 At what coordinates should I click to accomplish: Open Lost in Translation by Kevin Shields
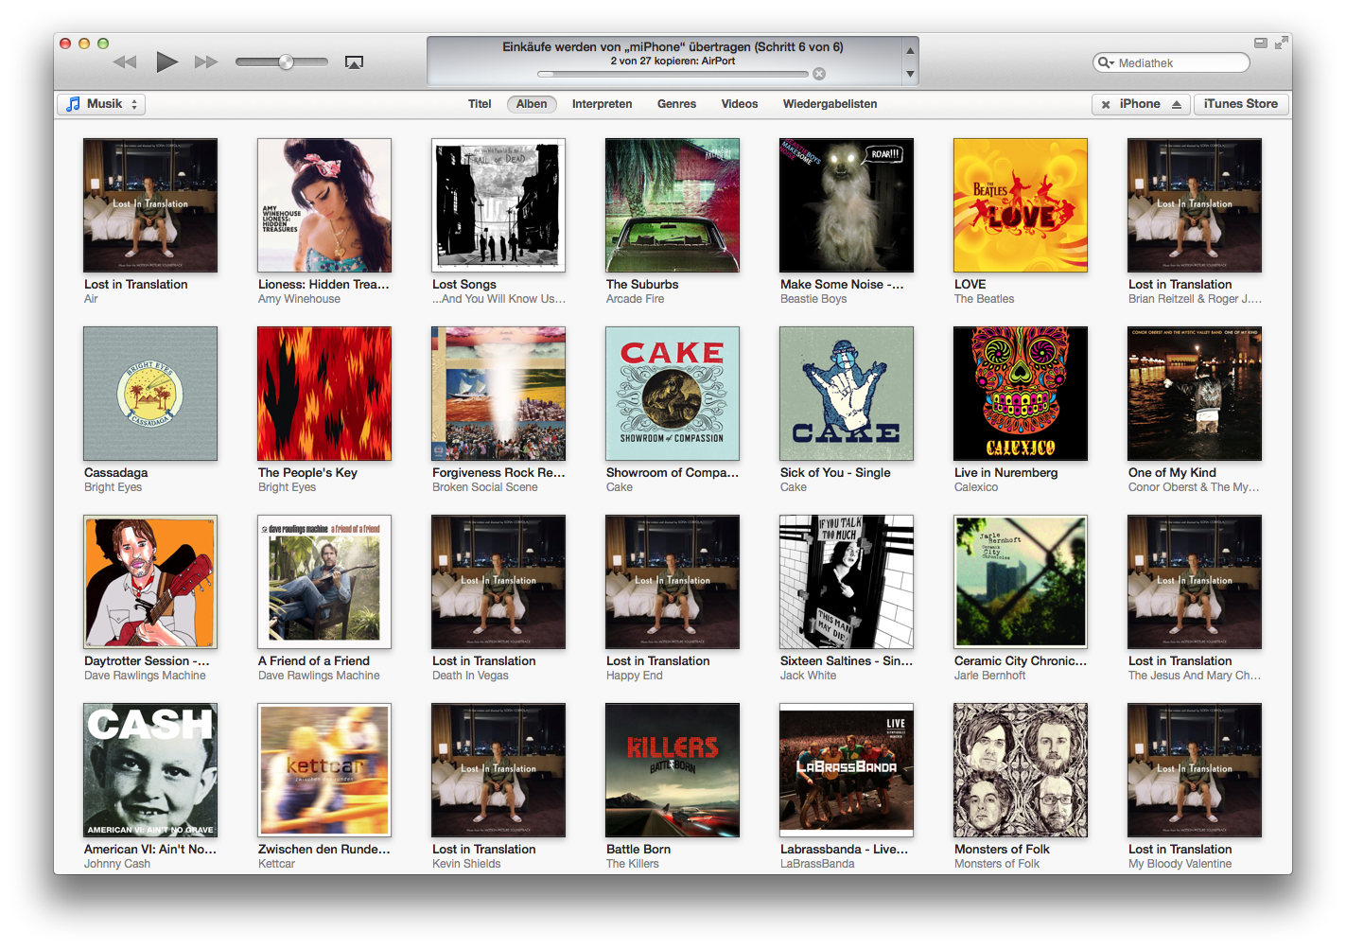[498, 770]
